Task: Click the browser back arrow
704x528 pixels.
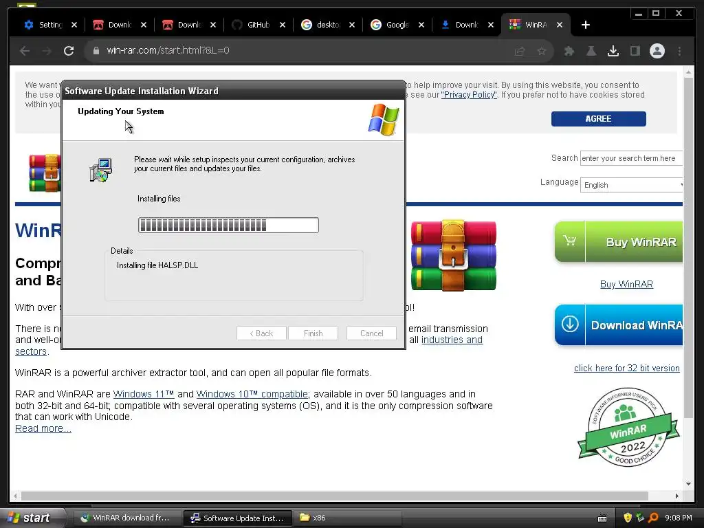Action: tap(25, 51)
